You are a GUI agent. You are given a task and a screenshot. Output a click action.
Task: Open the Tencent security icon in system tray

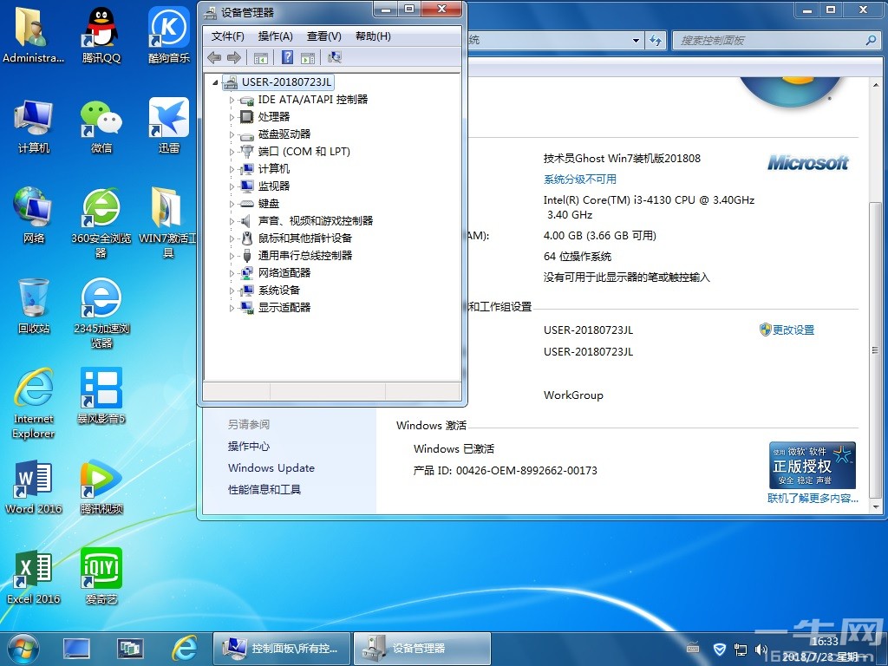pyautogui.click(x=720, y=649)
